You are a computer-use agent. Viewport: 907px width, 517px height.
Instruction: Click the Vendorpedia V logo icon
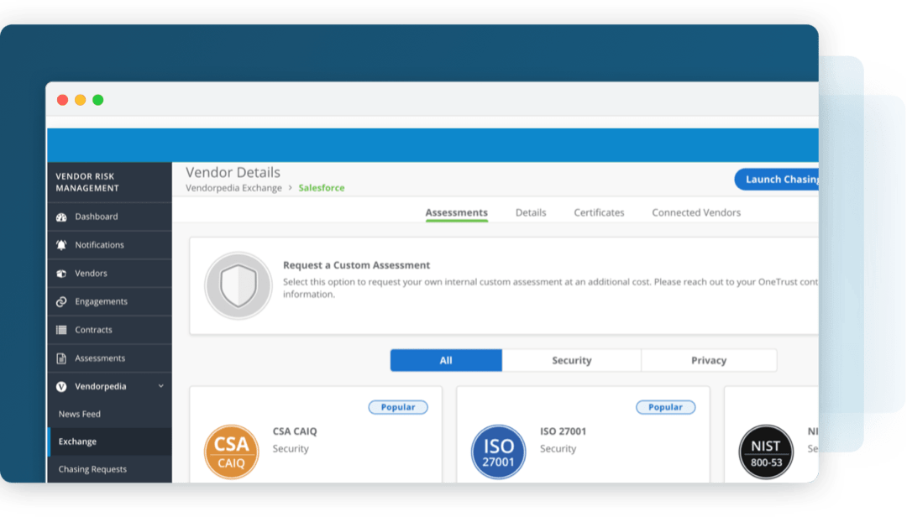[61, 387]
